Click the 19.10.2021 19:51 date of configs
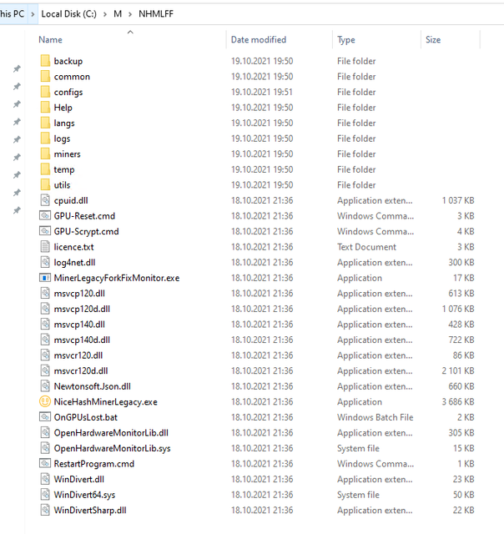 tap(261, 92)
